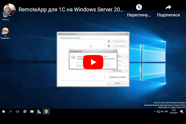Open the RemoteApp для 1C video title link
The height and width of the screenshot is (124, 186).
point(71,10)
